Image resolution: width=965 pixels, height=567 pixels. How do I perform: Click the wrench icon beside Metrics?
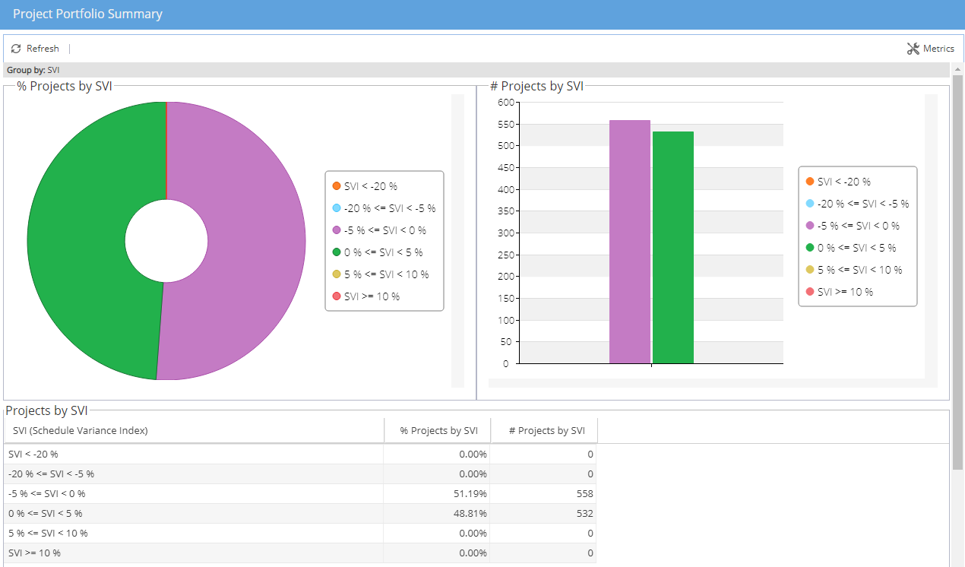tap(912, 48)
